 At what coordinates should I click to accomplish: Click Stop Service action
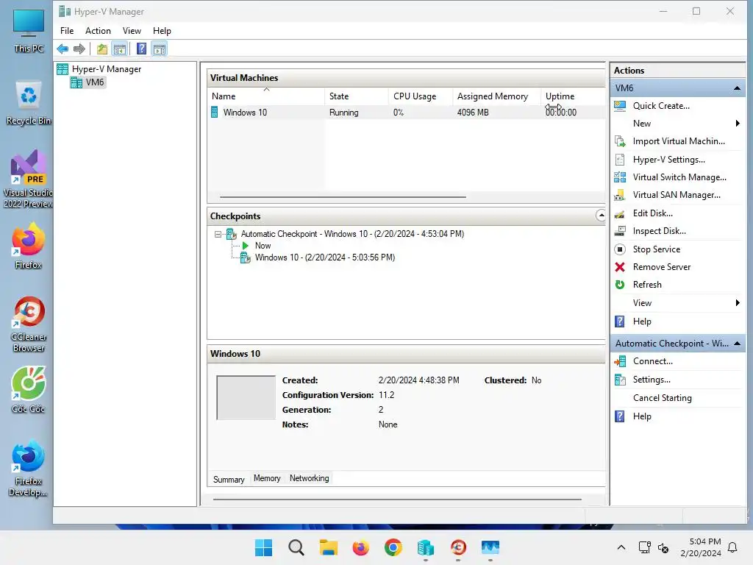pos(656,249)
